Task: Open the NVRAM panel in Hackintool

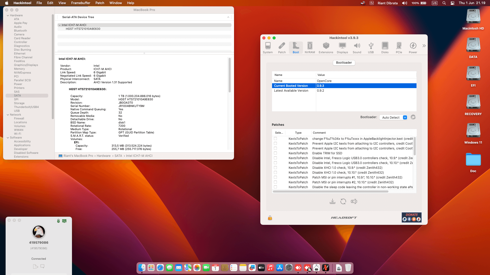Action: point(310,47)
